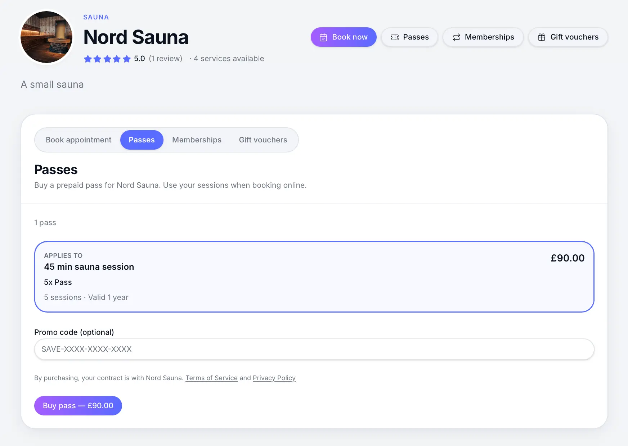Open the Memberships header button
The height and width of the screenshot is (446, 628).
pyautogui.click(x=483, y=37)
